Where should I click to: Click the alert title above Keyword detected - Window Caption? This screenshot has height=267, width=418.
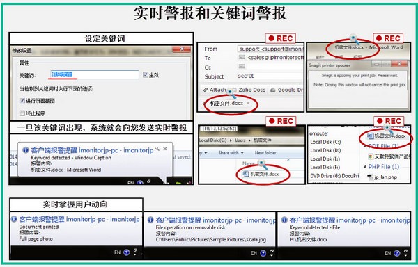(92, 150)
